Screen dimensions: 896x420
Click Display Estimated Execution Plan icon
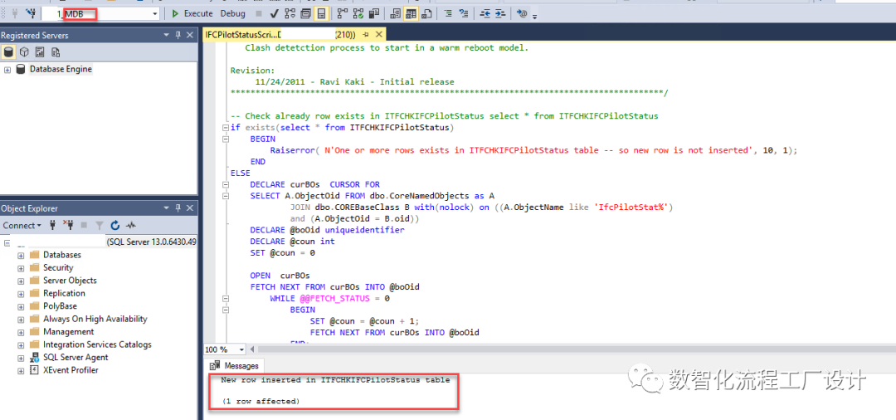290,13
